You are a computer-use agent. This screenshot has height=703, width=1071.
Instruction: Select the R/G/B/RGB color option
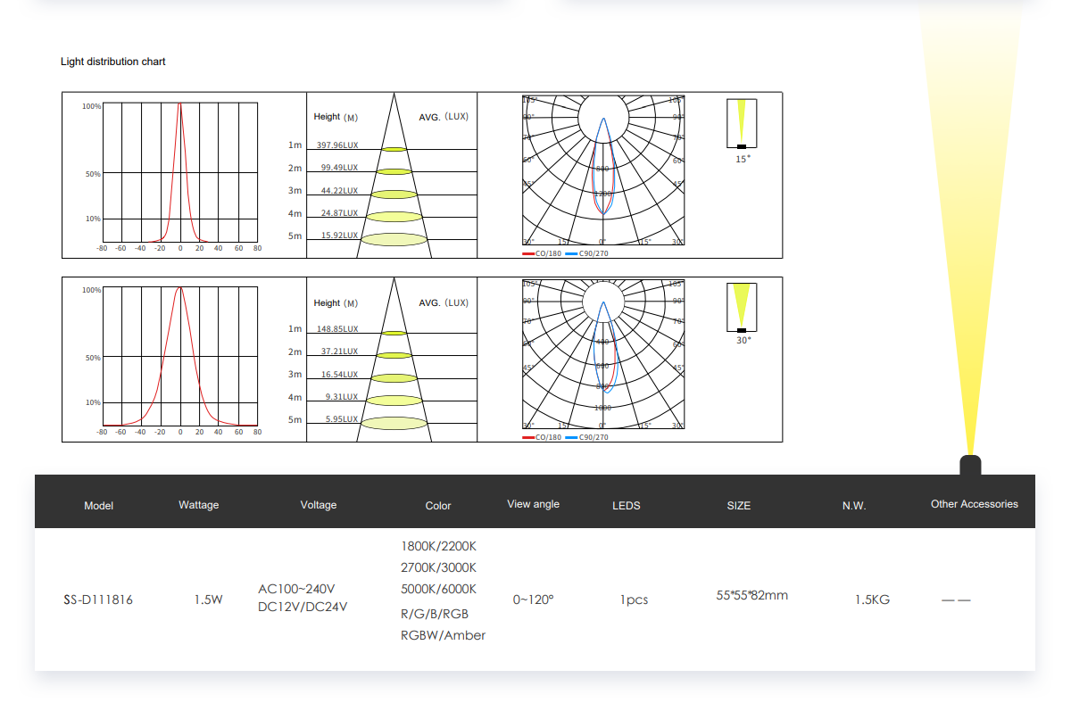tap(435, 614)
